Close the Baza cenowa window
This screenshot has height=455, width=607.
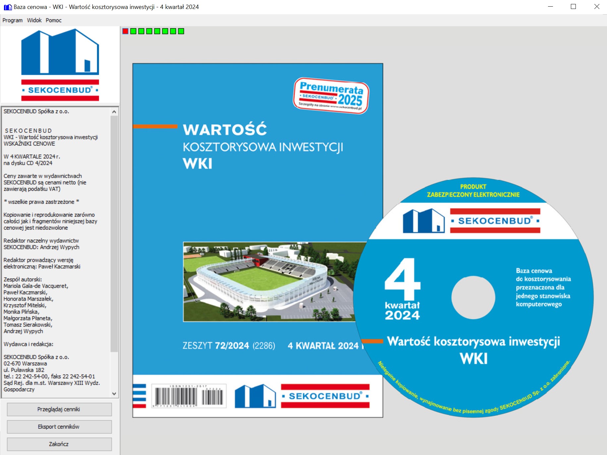[x=596, y=7]
